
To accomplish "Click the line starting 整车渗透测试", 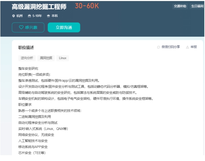I will [x=59, y=80].
